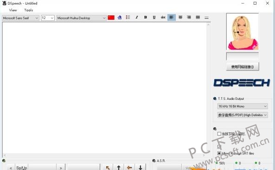Apply strikethrough formatting
This screenshot has height=170, width=275.
point(163,17)
